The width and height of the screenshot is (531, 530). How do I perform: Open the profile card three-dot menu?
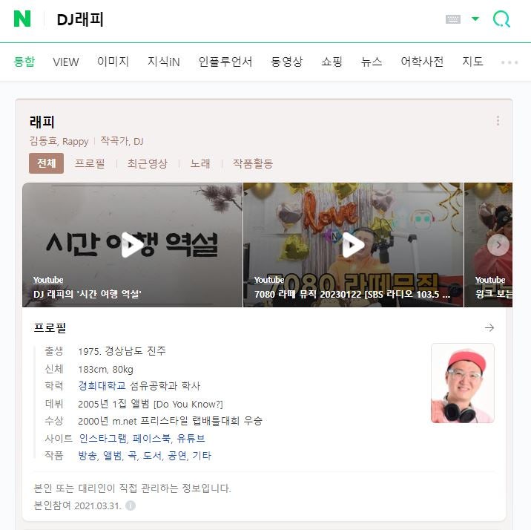coord(498,121)
